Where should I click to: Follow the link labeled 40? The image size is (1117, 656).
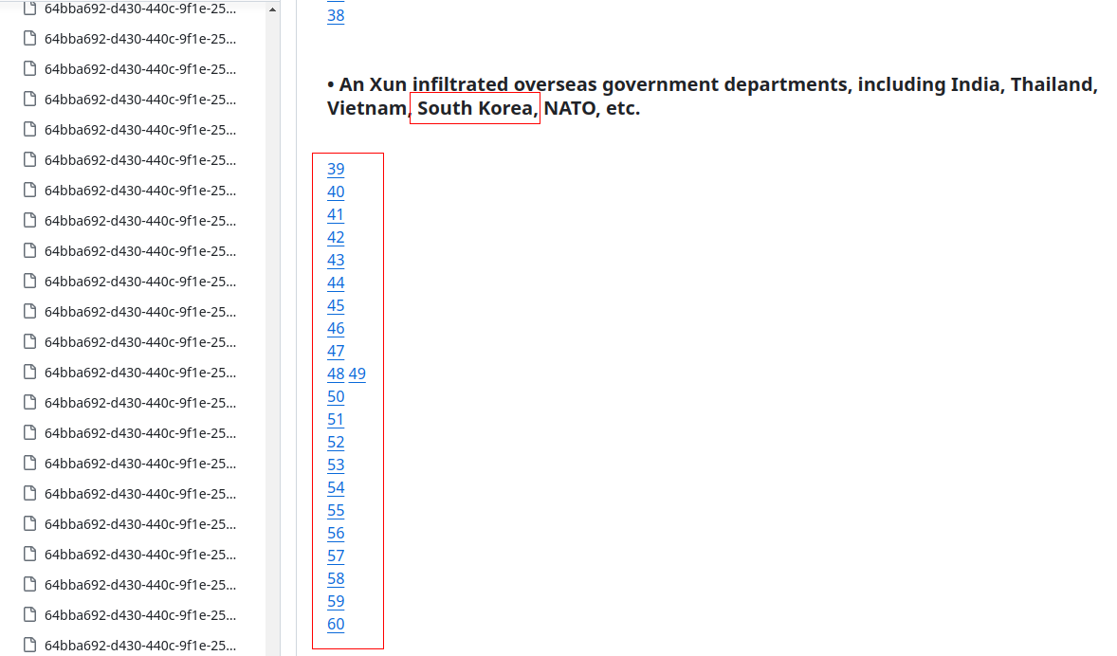(336, 191)
